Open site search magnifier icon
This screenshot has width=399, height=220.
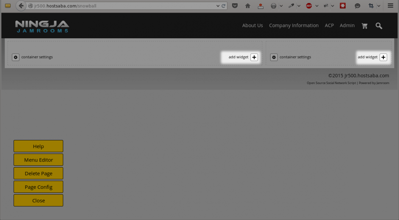(x=379, y=26)
